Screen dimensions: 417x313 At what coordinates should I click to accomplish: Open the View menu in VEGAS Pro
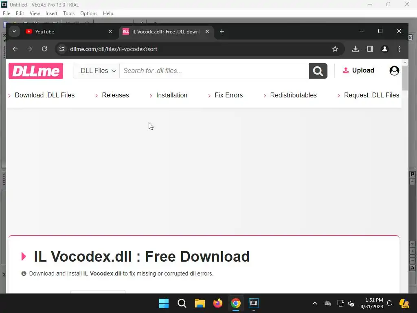pyautogui.click(x=35, y=13)
